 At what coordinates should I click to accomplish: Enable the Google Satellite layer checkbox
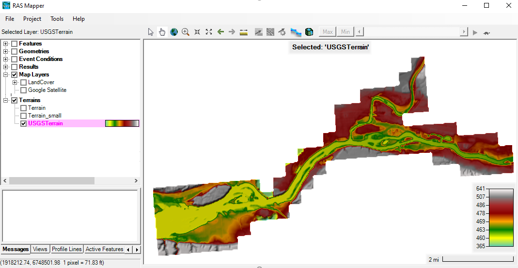tap(24, 90)
